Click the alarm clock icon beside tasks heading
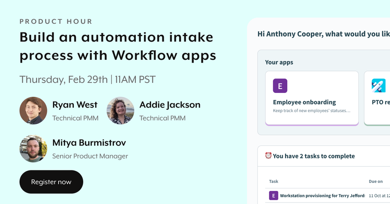 click(x=268, y=156)
